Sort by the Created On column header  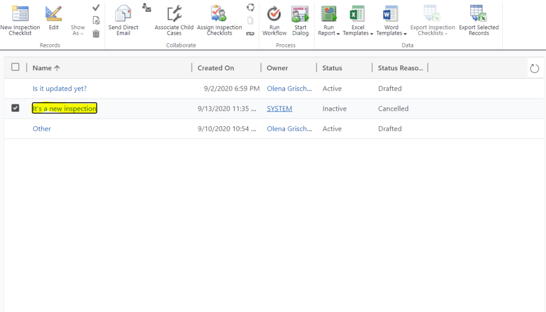point(216,68)
